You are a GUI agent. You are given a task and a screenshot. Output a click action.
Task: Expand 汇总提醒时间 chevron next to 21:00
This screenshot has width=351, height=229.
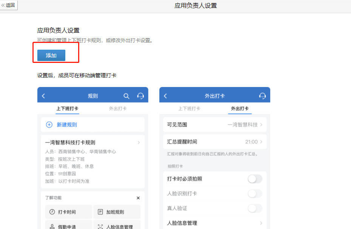click(261, 142)
